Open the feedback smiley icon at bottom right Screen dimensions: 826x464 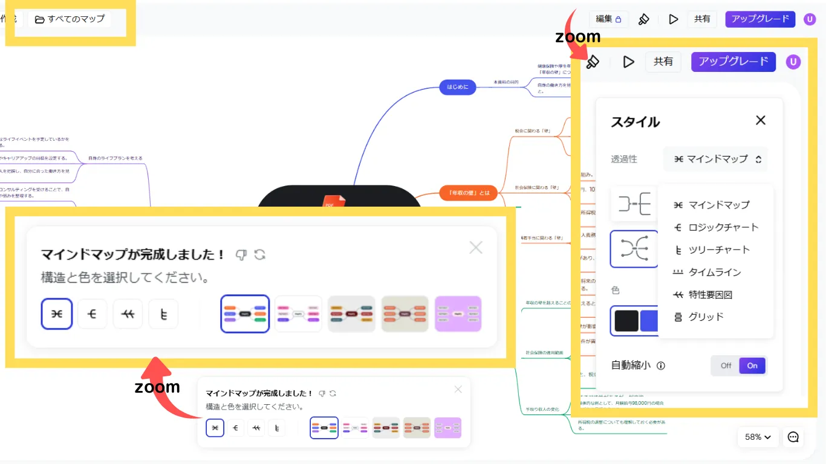pos(793,437)
